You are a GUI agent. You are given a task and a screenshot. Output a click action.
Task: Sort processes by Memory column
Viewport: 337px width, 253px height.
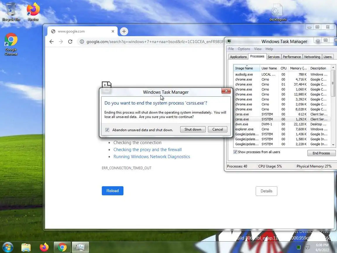[x=298, y=68]
